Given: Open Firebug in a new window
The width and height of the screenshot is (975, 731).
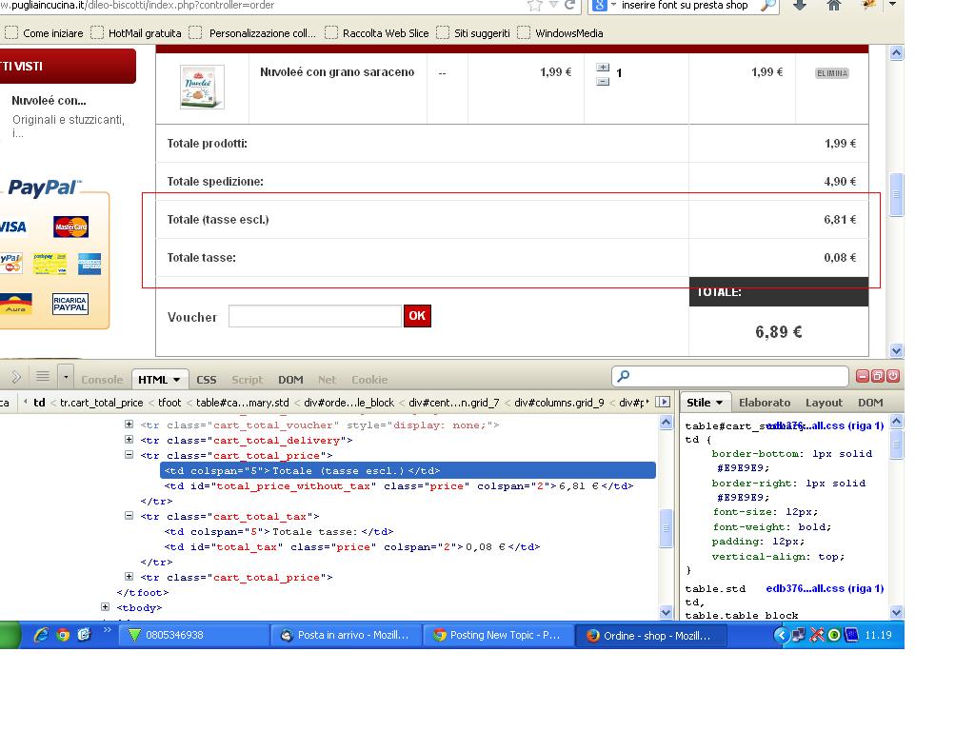Looking at the screenshot, I should click(x=877, y=376).
